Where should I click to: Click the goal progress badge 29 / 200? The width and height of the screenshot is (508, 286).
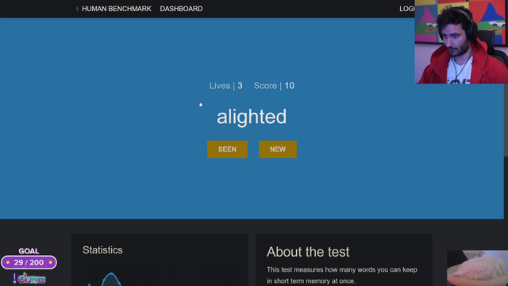click(29, 262)
